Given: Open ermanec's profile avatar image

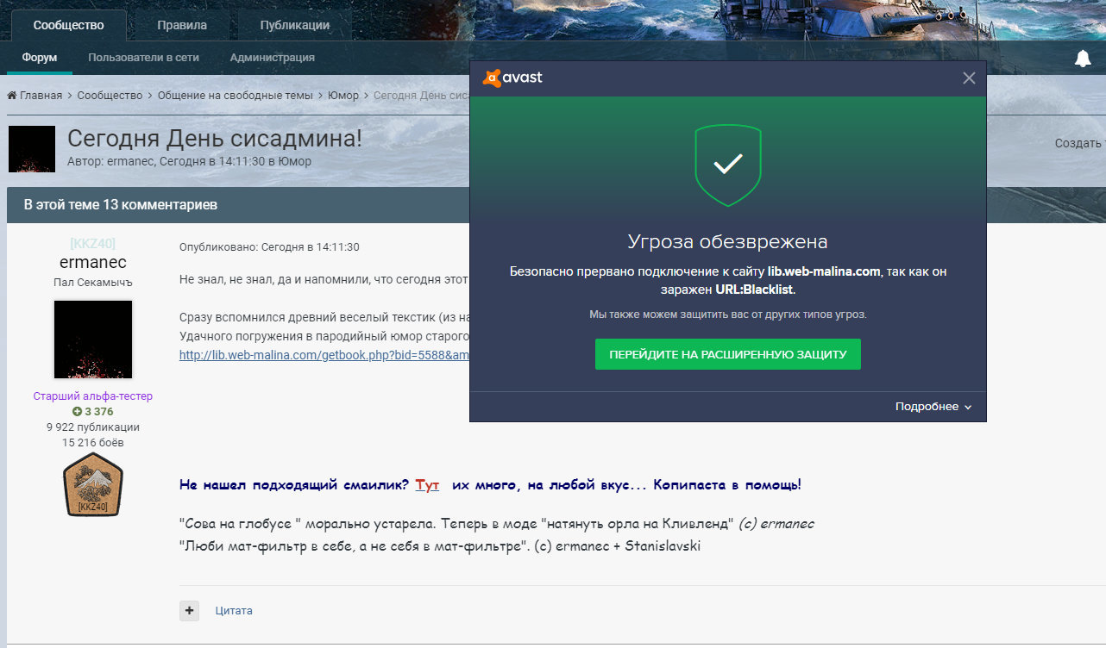Looking at the screenshot, I should coord(93,340).
